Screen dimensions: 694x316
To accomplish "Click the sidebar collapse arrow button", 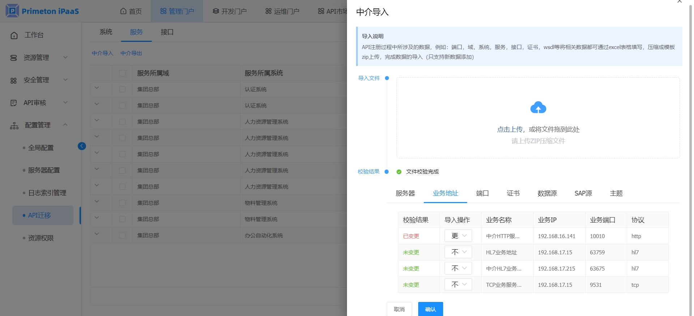I will [x=82, y=146].
